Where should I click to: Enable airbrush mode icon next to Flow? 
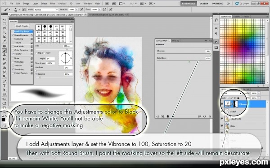tap(104, 9)
